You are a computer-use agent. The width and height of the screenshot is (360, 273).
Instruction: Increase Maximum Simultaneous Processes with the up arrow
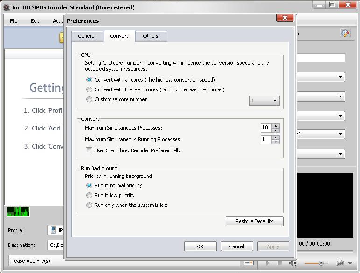275,126
